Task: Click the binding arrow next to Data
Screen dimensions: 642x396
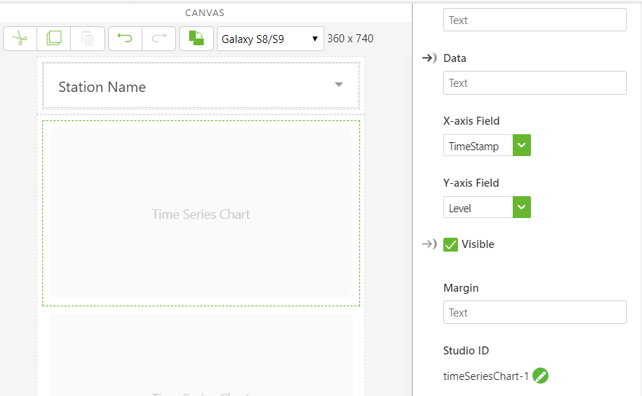Action: [x=429, y=58]
